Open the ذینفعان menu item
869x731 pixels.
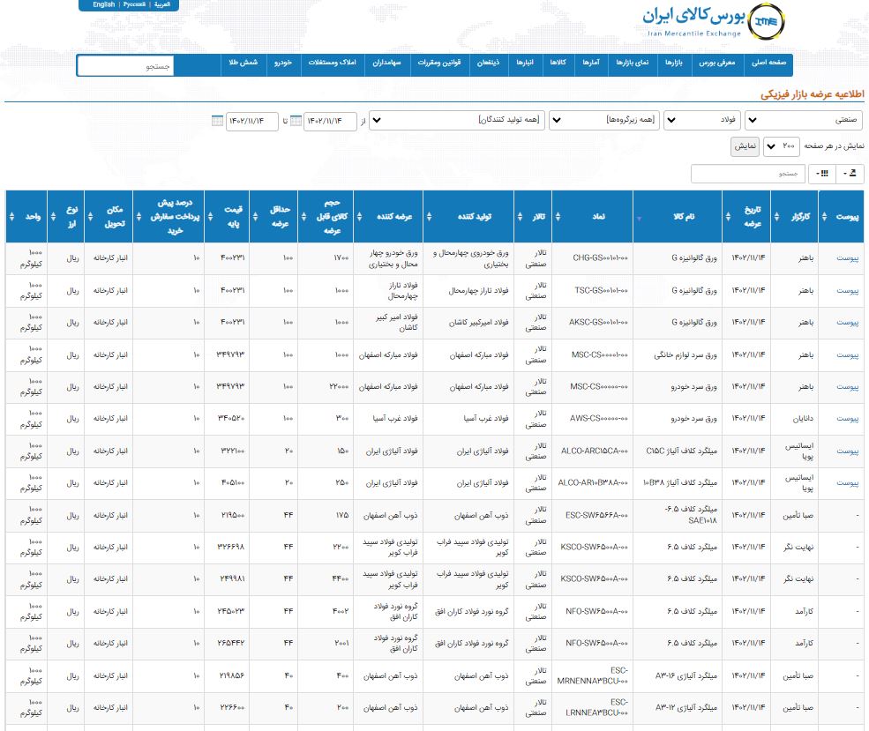click(x=488, y=63)
